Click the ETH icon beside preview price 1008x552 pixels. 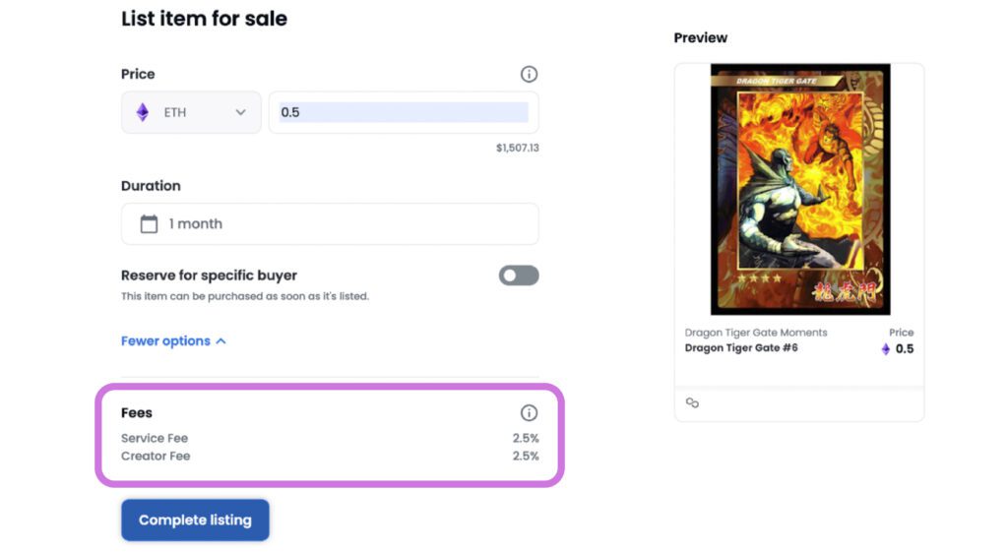(x=885, y=349)
